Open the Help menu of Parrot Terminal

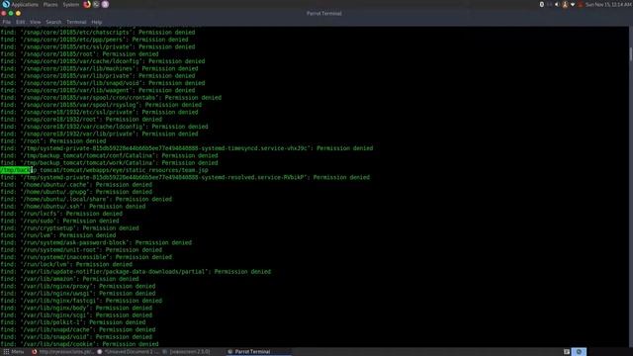point(97,22)
